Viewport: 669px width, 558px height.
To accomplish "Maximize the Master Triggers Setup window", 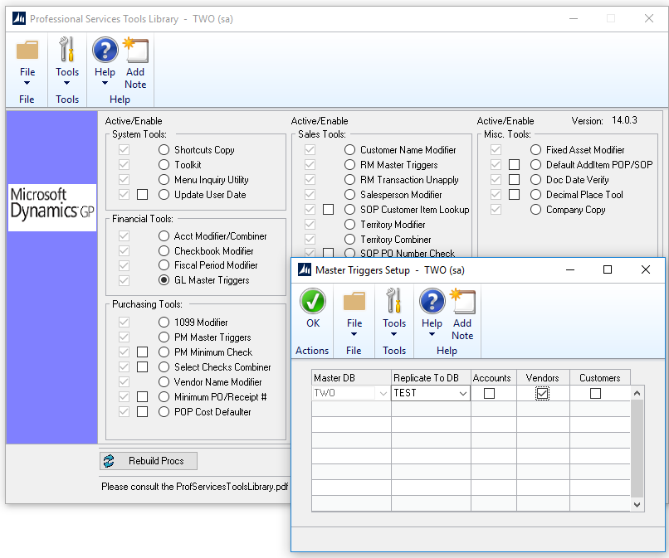I will click(608, 269).
